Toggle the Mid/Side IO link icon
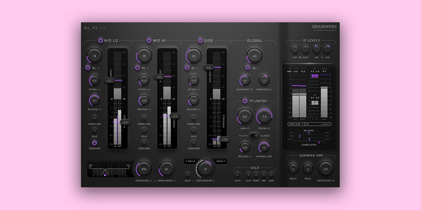This screenshot has width=421, height=210. [x=322, y=57]
